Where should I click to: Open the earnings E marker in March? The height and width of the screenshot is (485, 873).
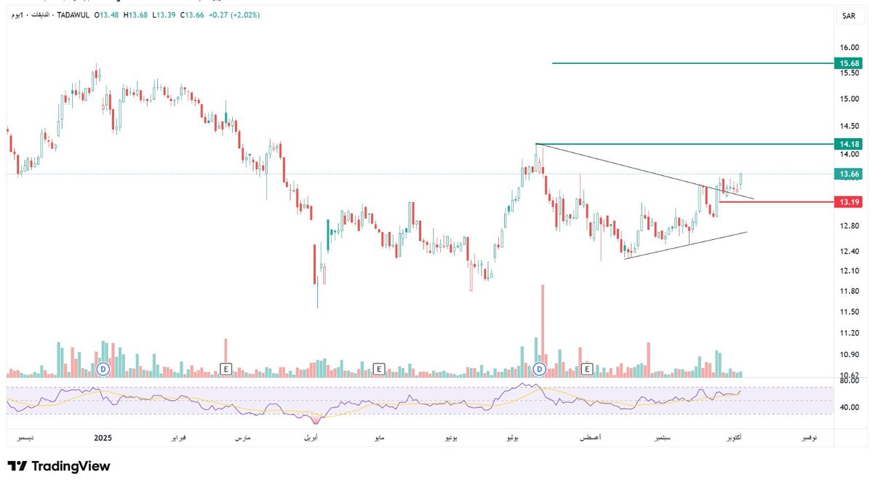(226, 369)
